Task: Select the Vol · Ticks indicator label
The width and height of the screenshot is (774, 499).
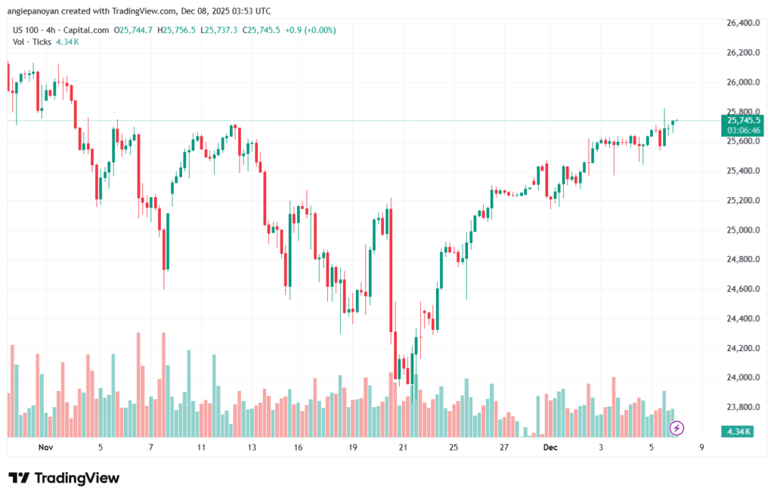Action: tap(31, 42)
